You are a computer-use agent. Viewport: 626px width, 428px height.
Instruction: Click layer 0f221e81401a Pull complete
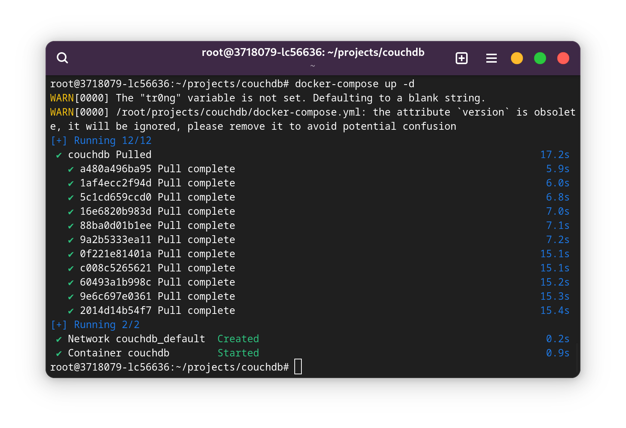click(x=151, y=254)
